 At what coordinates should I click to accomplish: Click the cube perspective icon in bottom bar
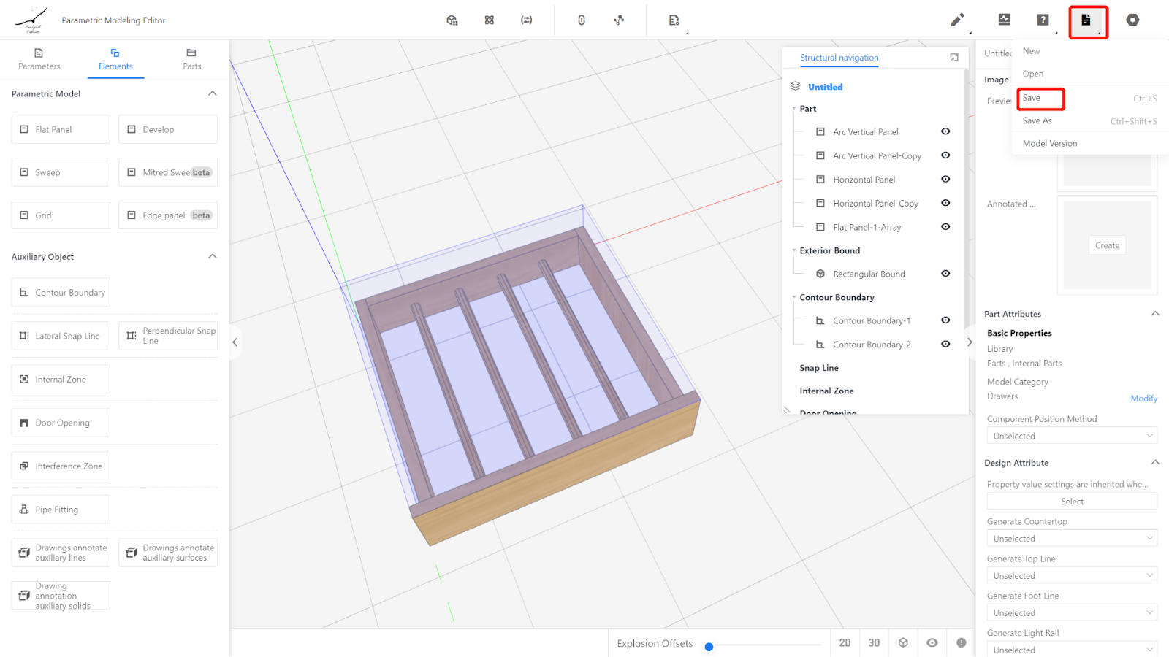click(x=903, y=642)
